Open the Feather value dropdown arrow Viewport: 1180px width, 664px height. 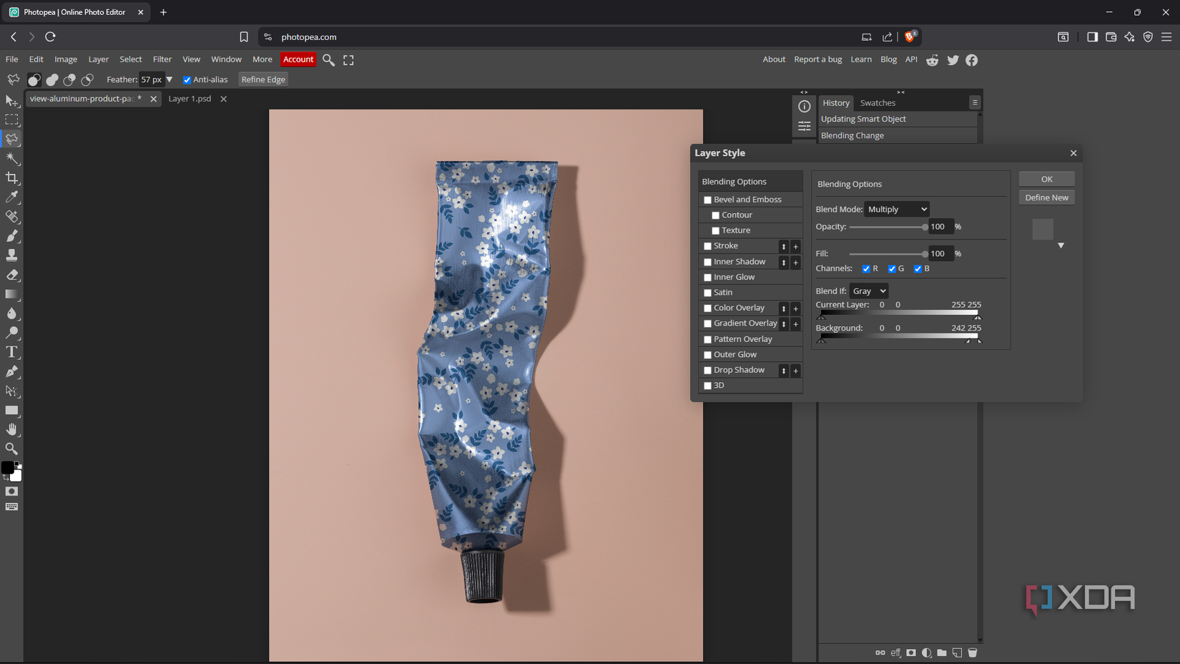pyautogui.click(x=169, y=79)
